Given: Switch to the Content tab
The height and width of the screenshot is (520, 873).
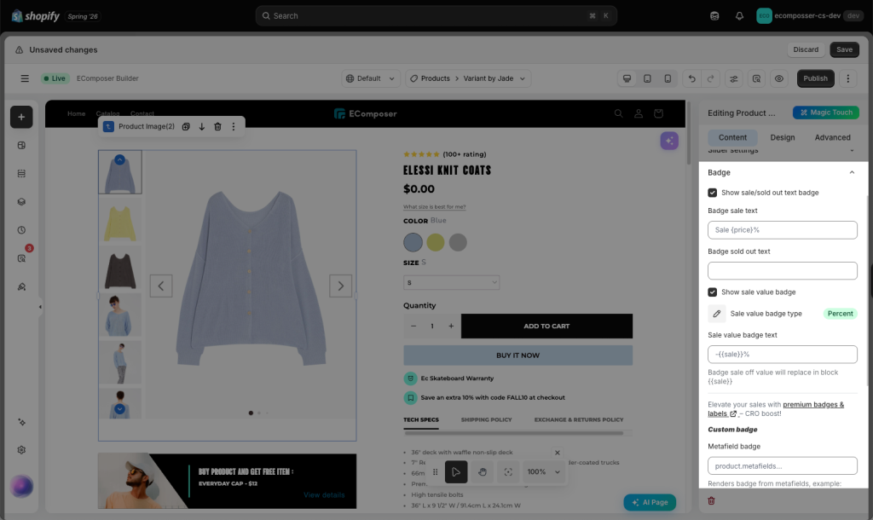Looking at the screenshot, I should (732, 137).
